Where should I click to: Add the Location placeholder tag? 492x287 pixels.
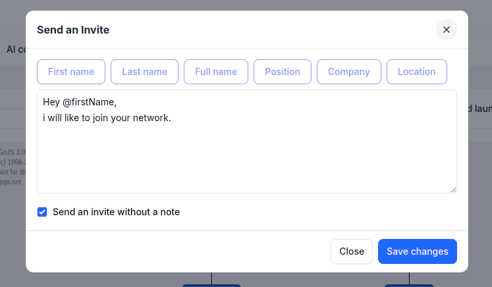[416, 72]
